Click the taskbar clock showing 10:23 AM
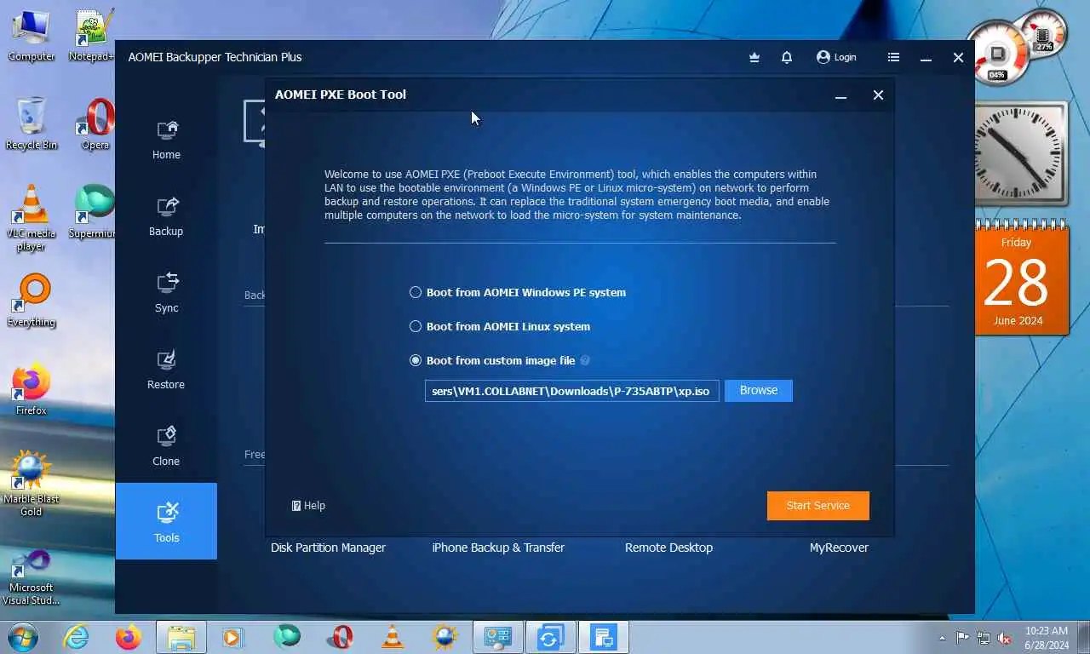The image size is (1090, 654). pos(1047,637)
